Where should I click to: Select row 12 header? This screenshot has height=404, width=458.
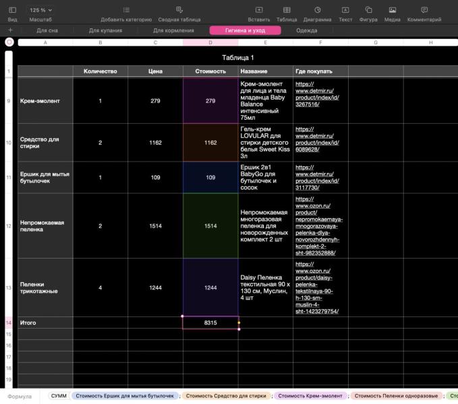point(9,226)
